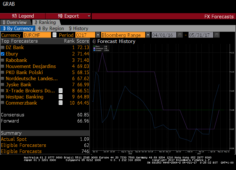
Task: Click the Ebury legend color swatch
Action: pyautogui.click(x=94, y=47)
